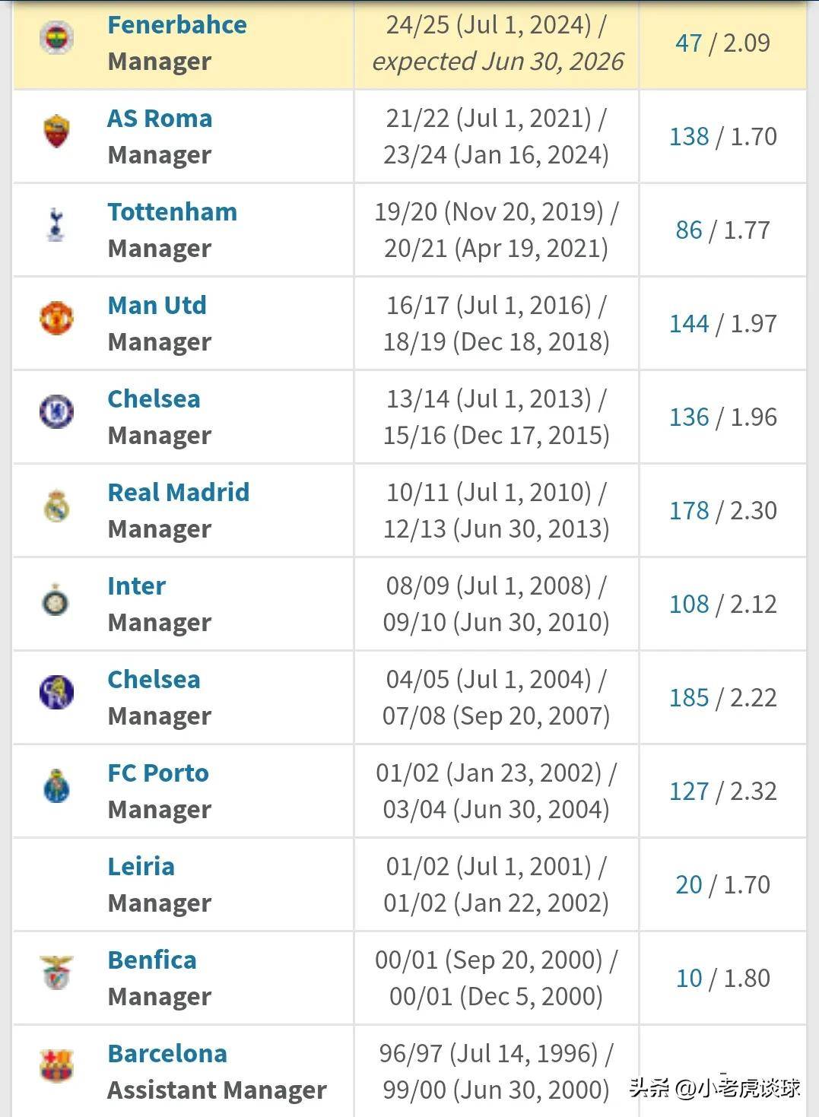Open the 10 matches link for Benfica
The image size is (819, 1117).
[689, 979]
